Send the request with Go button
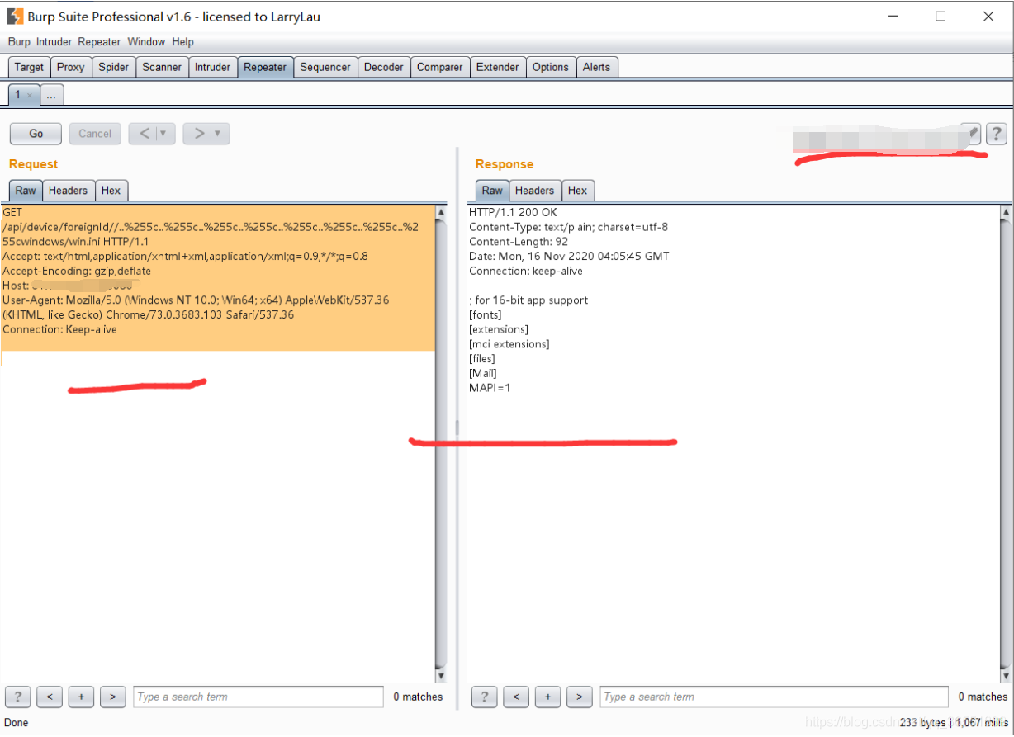 click(x=36, y=134)
